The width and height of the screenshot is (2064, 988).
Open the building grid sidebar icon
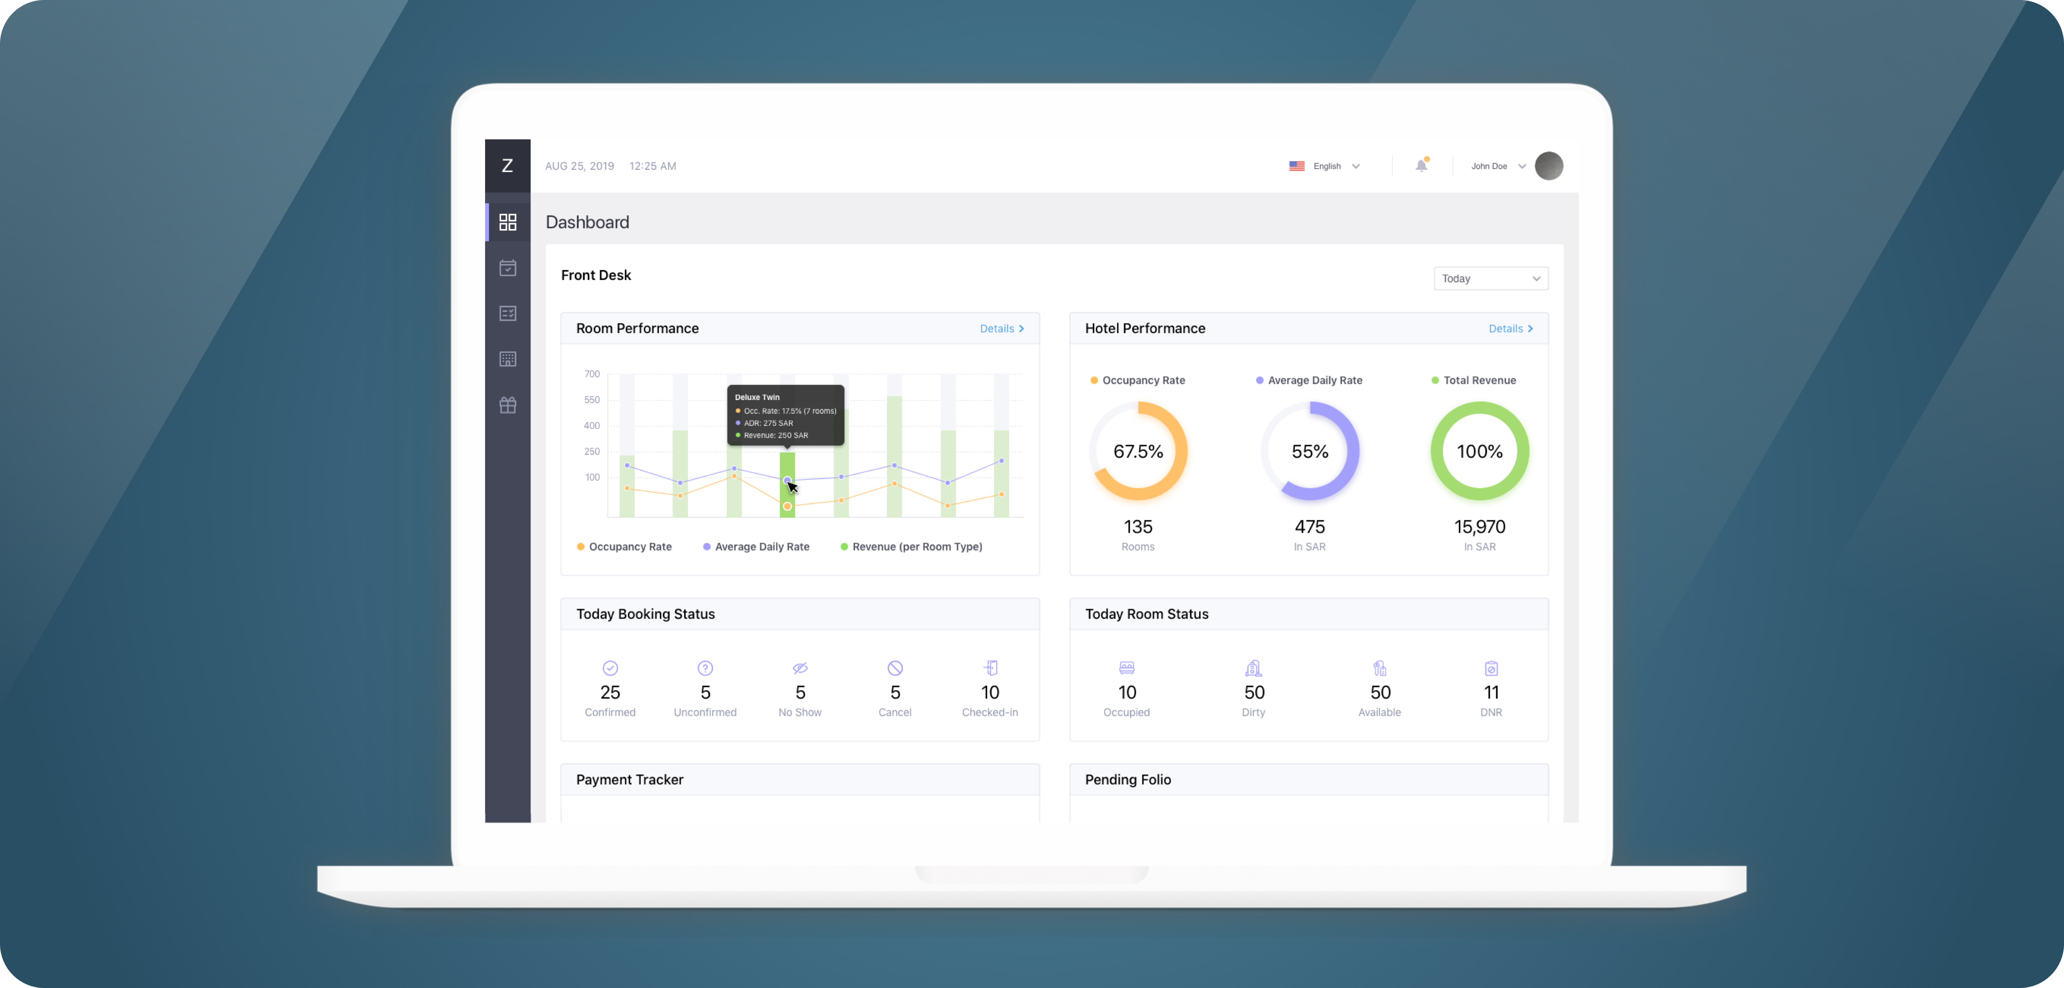point(507,359)
